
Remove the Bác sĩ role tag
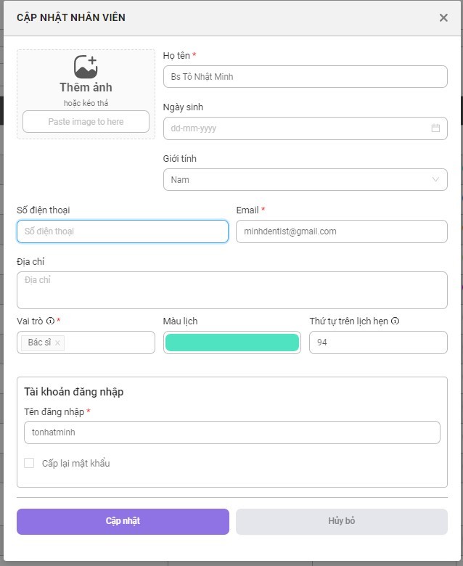(57, 343)
